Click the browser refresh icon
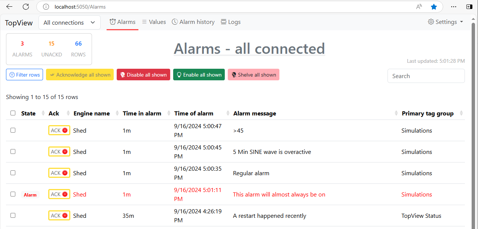The height and width of the screenshot is (229, 478). coord(25,6)
